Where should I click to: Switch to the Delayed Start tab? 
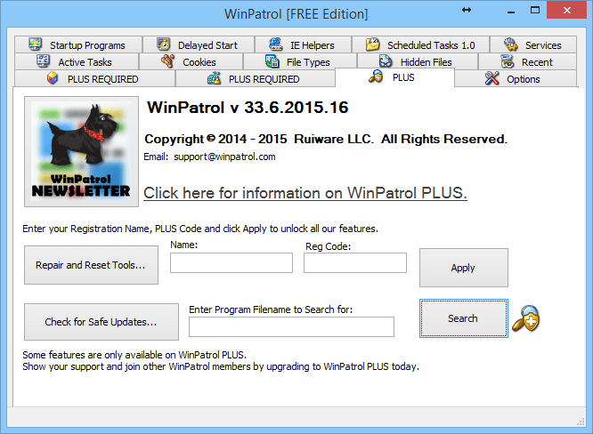[x=199, y=44]
